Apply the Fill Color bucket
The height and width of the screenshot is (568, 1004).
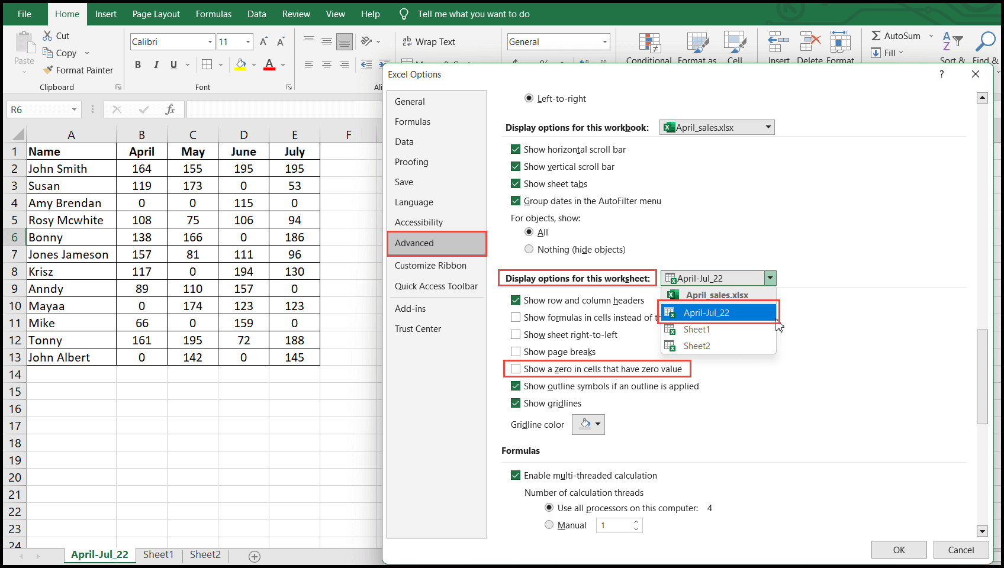pos(240,64)
